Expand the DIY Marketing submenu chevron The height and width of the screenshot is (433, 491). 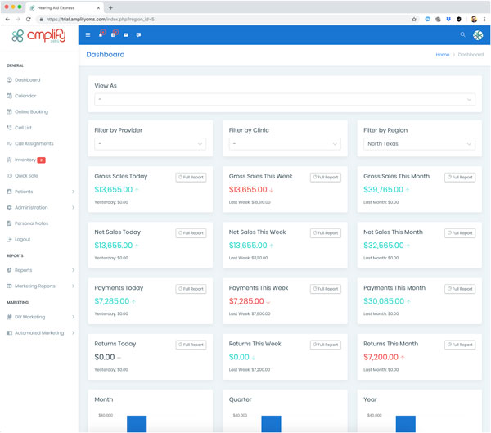click(x=73, y=317)
